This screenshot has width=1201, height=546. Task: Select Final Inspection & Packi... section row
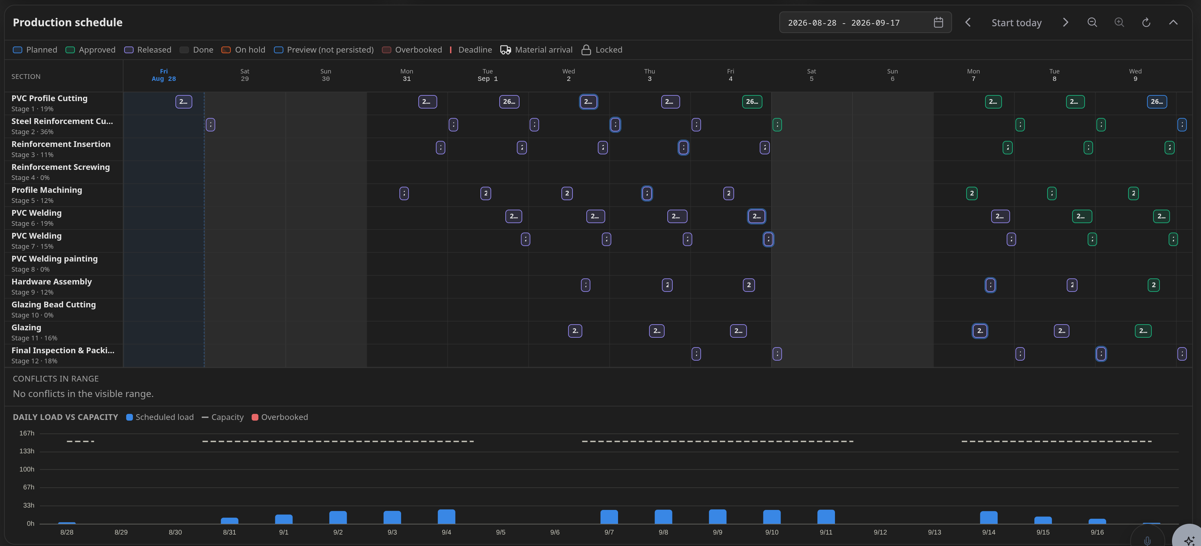click(64, 356)
